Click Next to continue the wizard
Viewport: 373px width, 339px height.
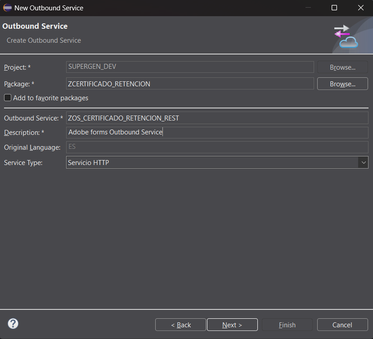(x=232, y=324)
